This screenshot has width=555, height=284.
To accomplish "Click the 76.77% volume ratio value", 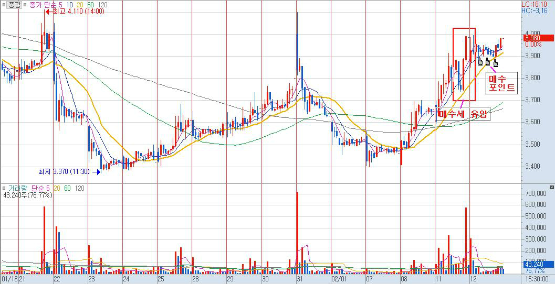I will click(535, 270).
